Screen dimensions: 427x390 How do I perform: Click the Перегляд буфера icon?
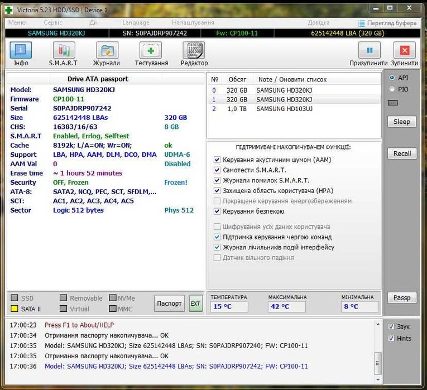(362, 23)
